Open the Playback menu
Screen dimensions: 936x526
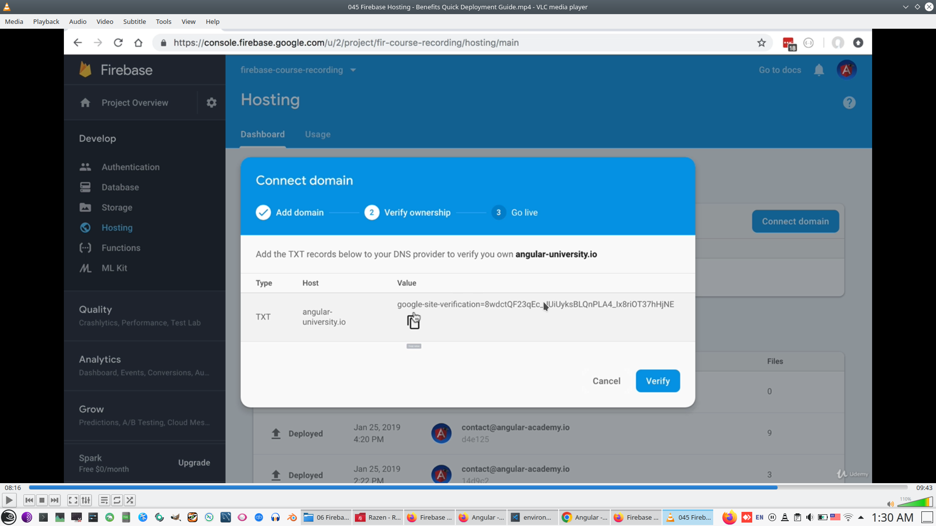pyautogui.click(x=46, y=21)
